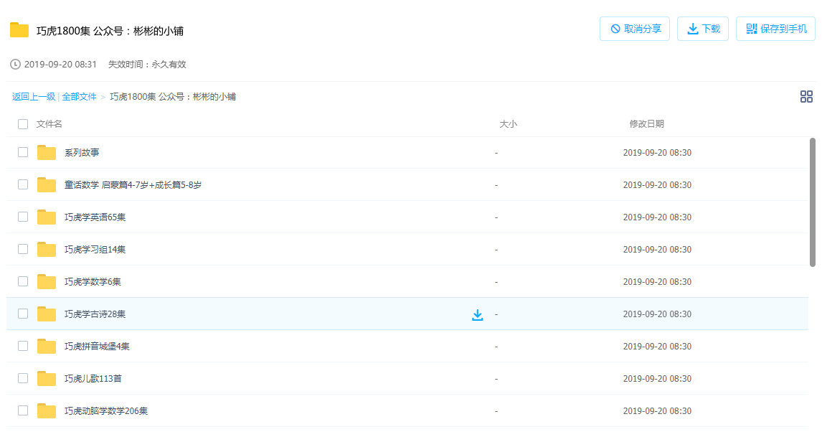Click the download icon on 巧虎学古诗28集 row
Viewport: 822px width, 437px height.
coord(478,315)
